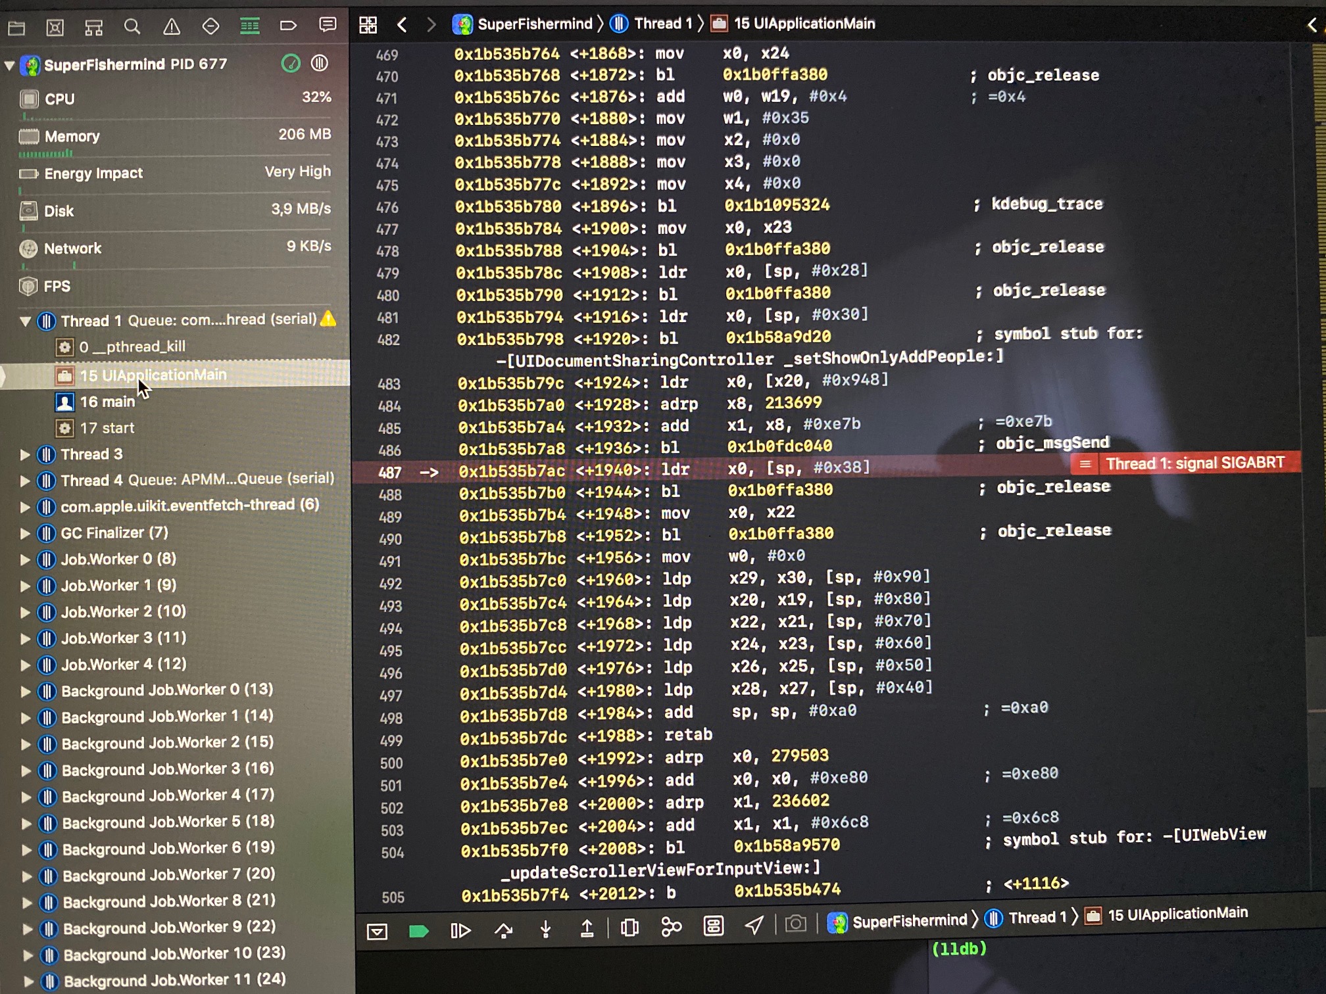1326x994 pixels.
Task: Expand Background Job.Worker 11 (24)
Action: click(x=28, y=981)
